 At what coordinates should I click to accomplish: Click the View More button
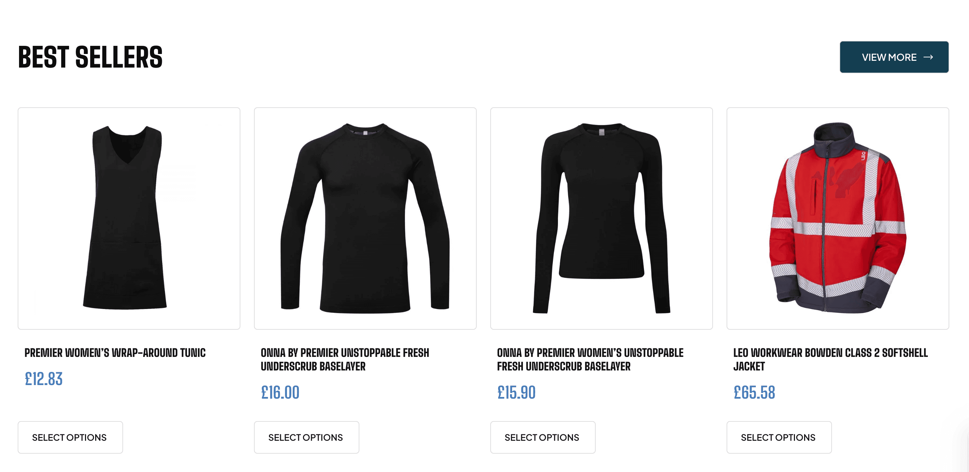coord(894,57)
